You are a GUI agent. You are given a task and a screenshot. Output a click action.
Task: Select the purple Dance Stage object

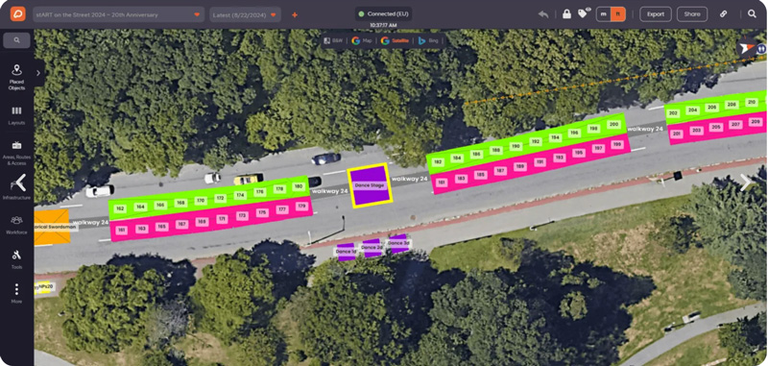coord(371,186)
